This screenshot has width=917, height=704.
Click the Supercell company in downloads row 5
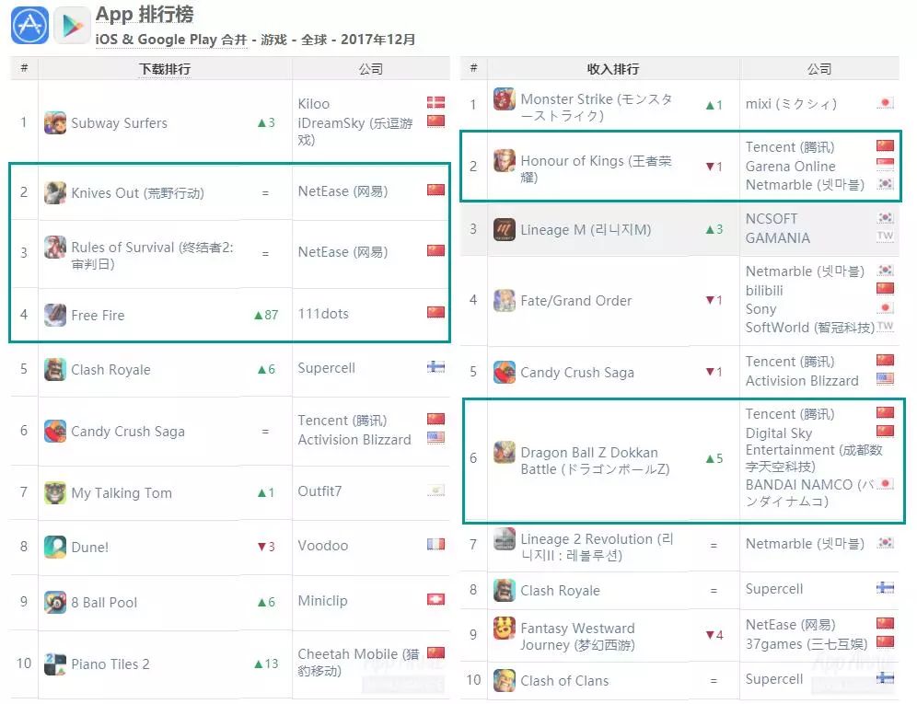(x=326, y=368)
